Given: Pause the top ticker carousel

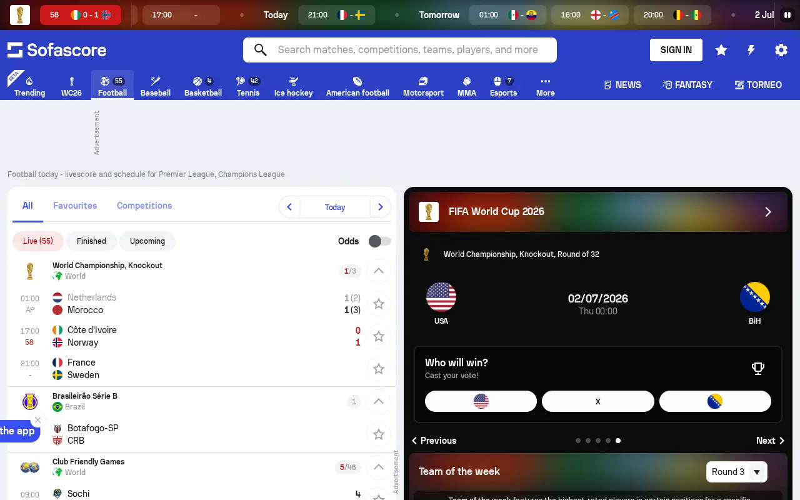Looking at the screenshot, I should [787, 15].
